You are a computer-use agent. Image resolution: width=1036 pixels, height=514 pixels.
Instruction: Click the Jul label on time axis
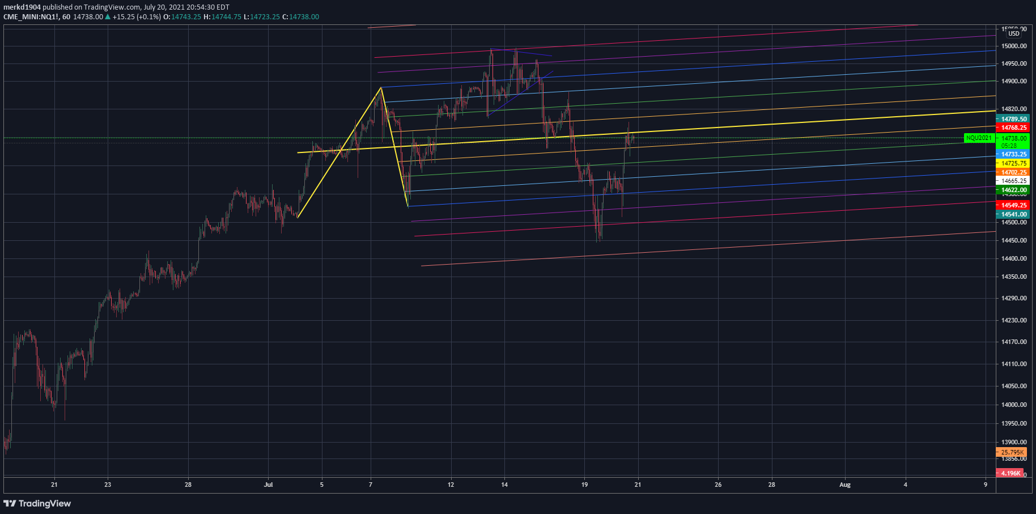268,485
